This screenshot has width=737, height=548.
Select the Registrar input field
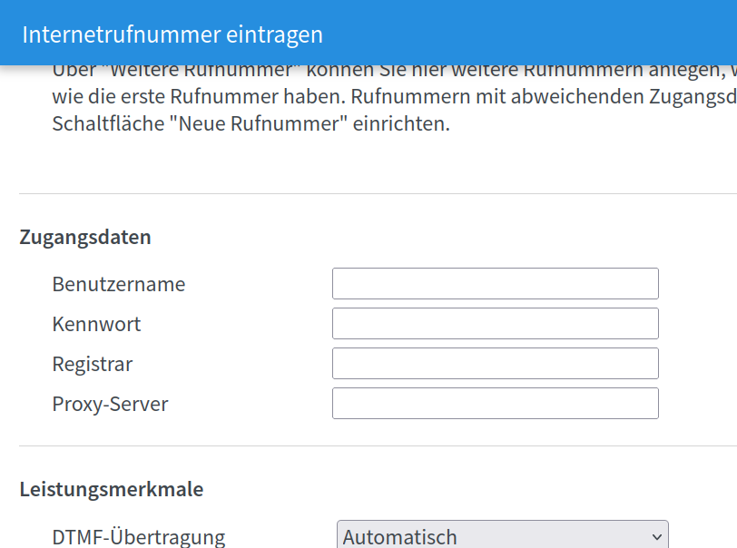[495, 363]
